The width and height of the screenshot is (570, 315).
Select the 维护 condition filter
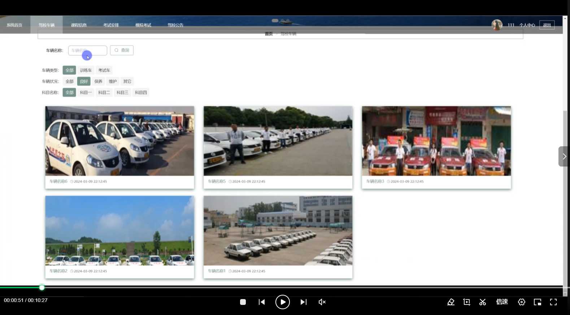tap(113, 81)
